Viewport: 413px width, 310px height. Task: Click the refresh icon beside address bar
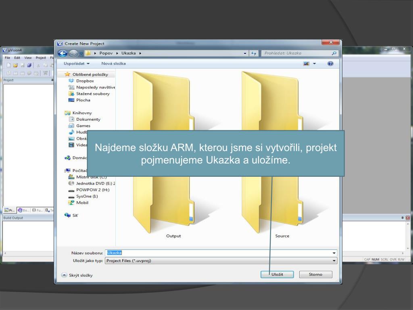[x=253, y=53]
